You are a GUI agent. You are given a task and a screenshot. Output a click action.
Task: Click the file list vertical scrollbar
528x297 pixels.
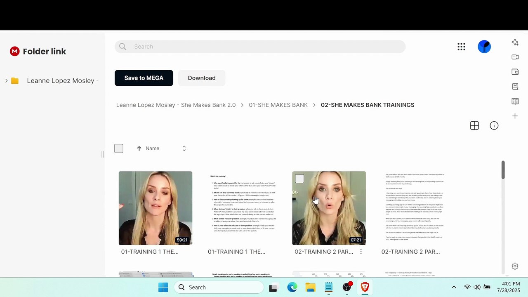503,170
